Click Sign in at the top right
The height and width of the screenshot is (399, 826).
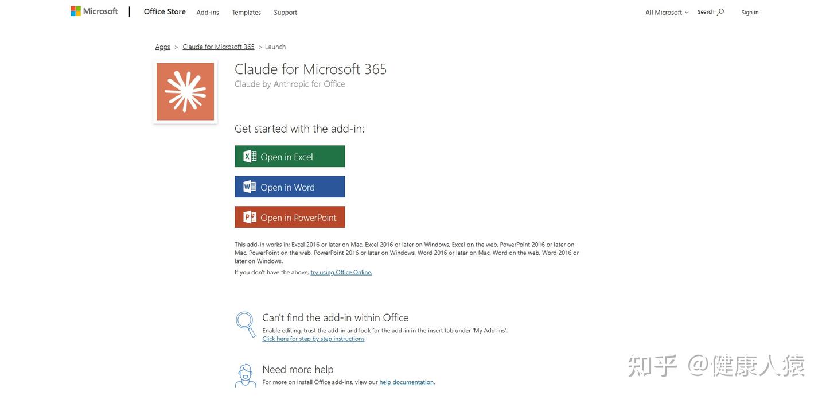tap(750, 12)
